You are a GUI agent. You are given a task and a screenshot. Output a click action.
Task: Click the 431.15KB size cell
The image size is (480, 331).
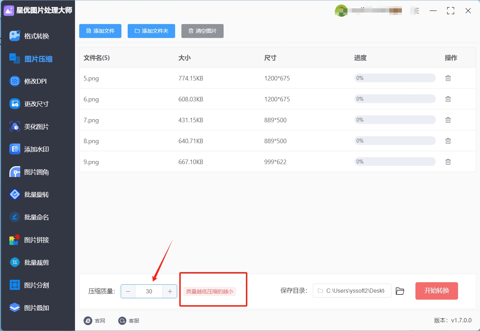click(x=191, y=120)
